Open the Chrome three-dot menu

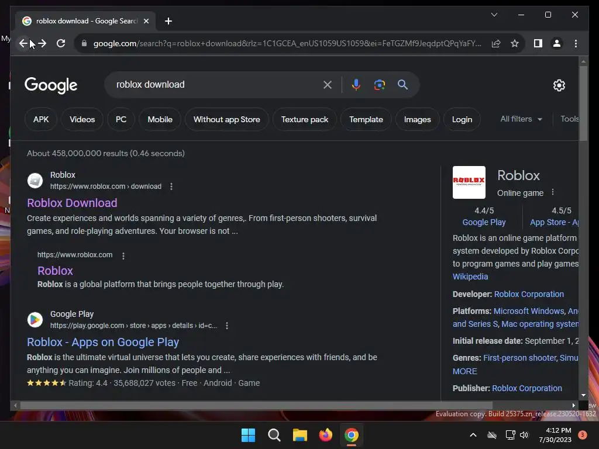576,43
